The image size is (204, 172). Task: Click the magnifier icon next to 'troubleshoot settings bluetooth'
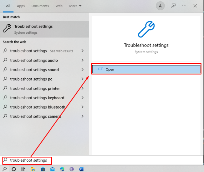tap(5, 107)
